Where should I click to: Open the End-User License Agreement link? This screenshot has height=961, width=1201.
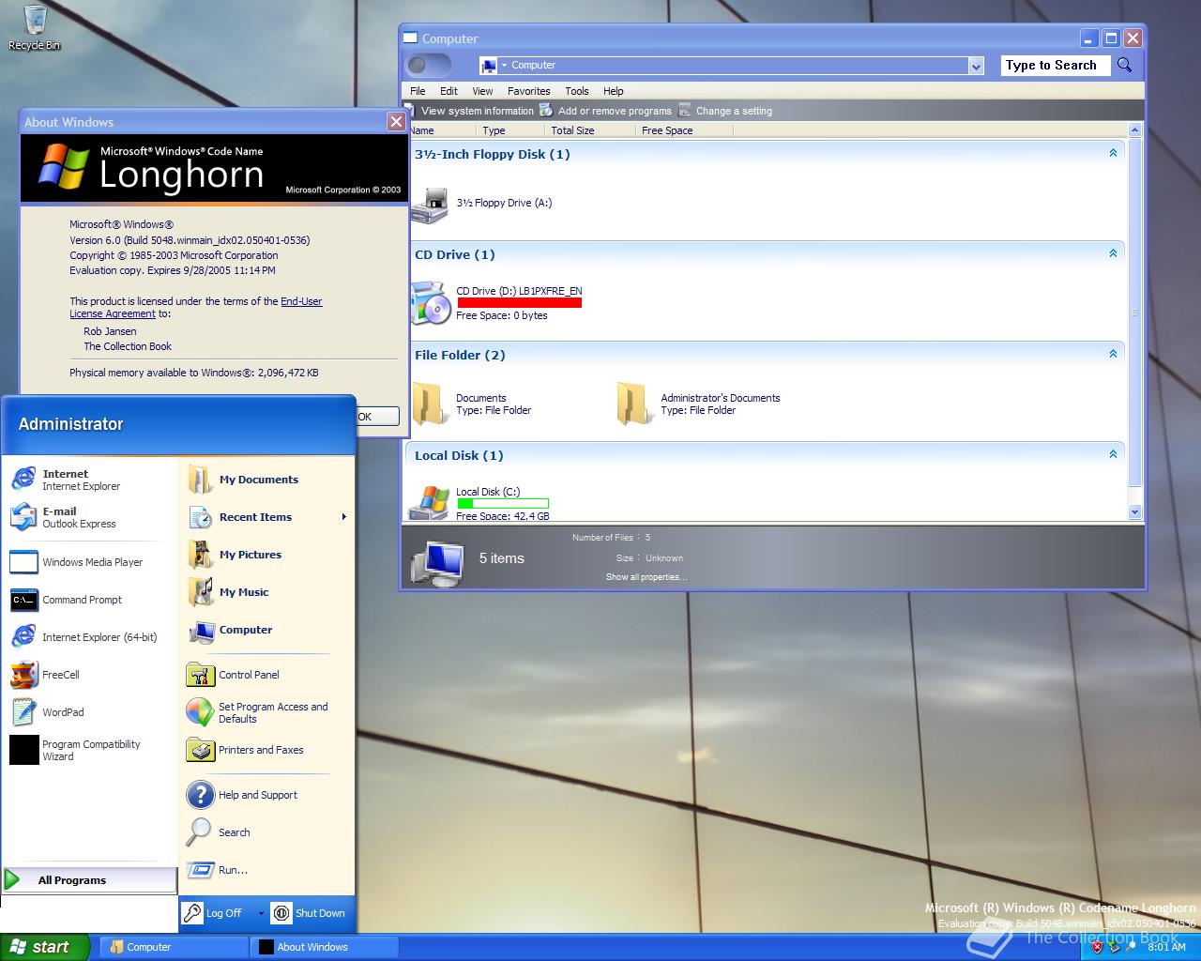[x=196, y=308]
